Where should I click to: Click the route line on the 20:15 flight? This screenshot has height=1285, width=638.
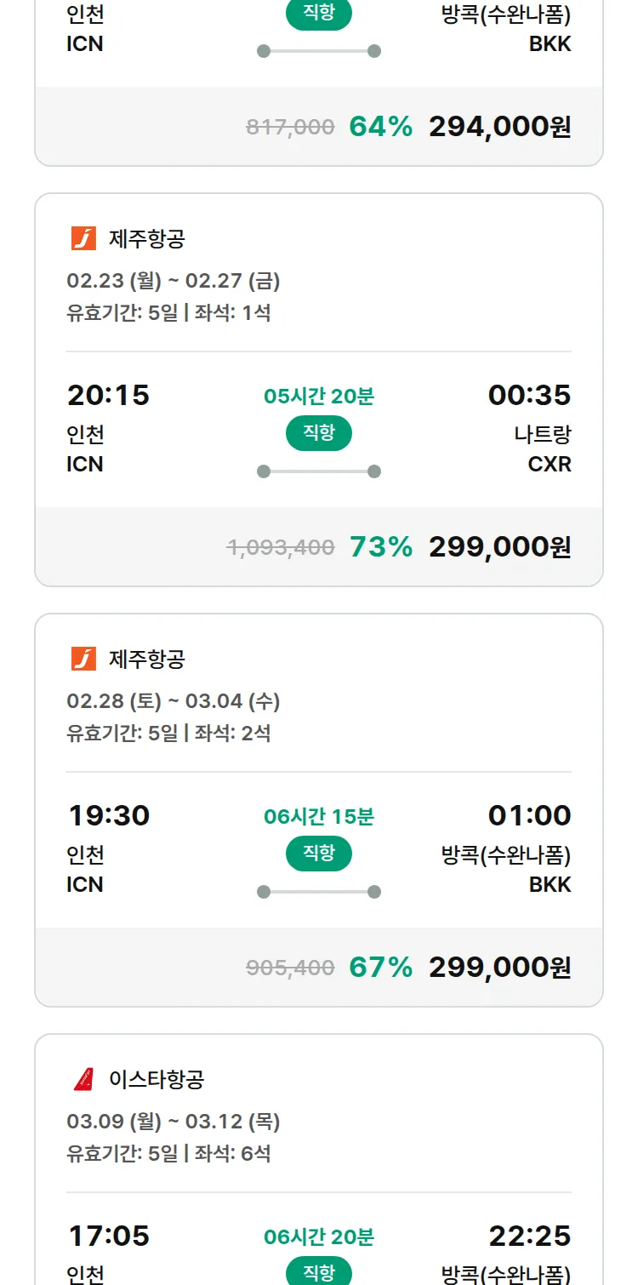319,471
